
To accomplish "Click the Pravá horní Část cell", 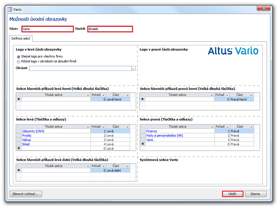I will [242, 99].
